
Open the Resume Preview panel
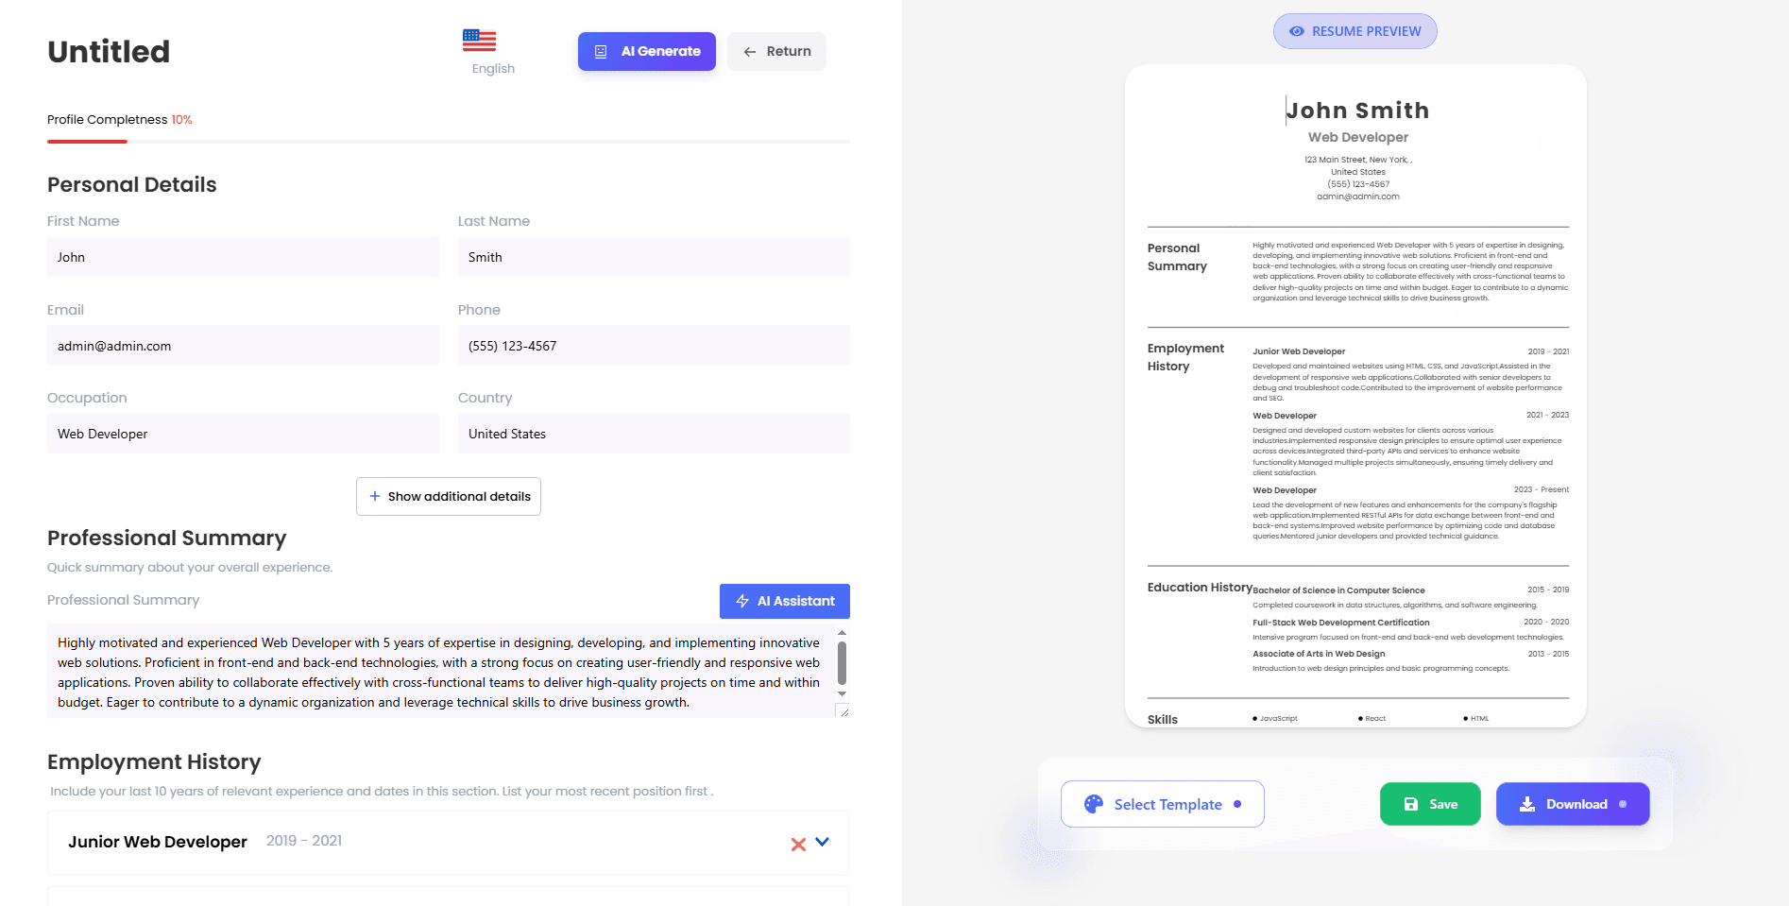point(1355,31)
